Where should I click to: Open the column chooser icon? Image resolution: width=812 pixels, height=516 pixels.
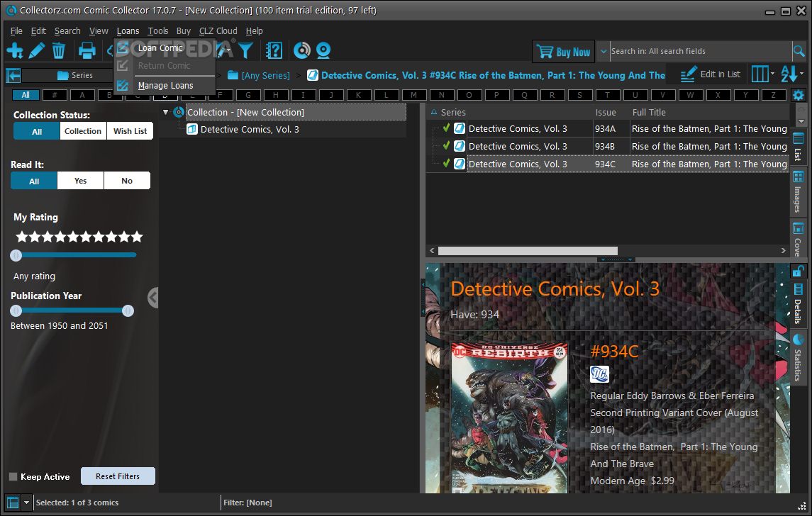pos(760,74)
